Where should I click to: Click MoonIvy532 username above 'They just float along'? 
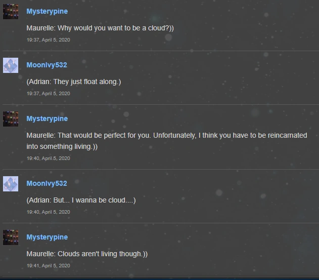47,65
